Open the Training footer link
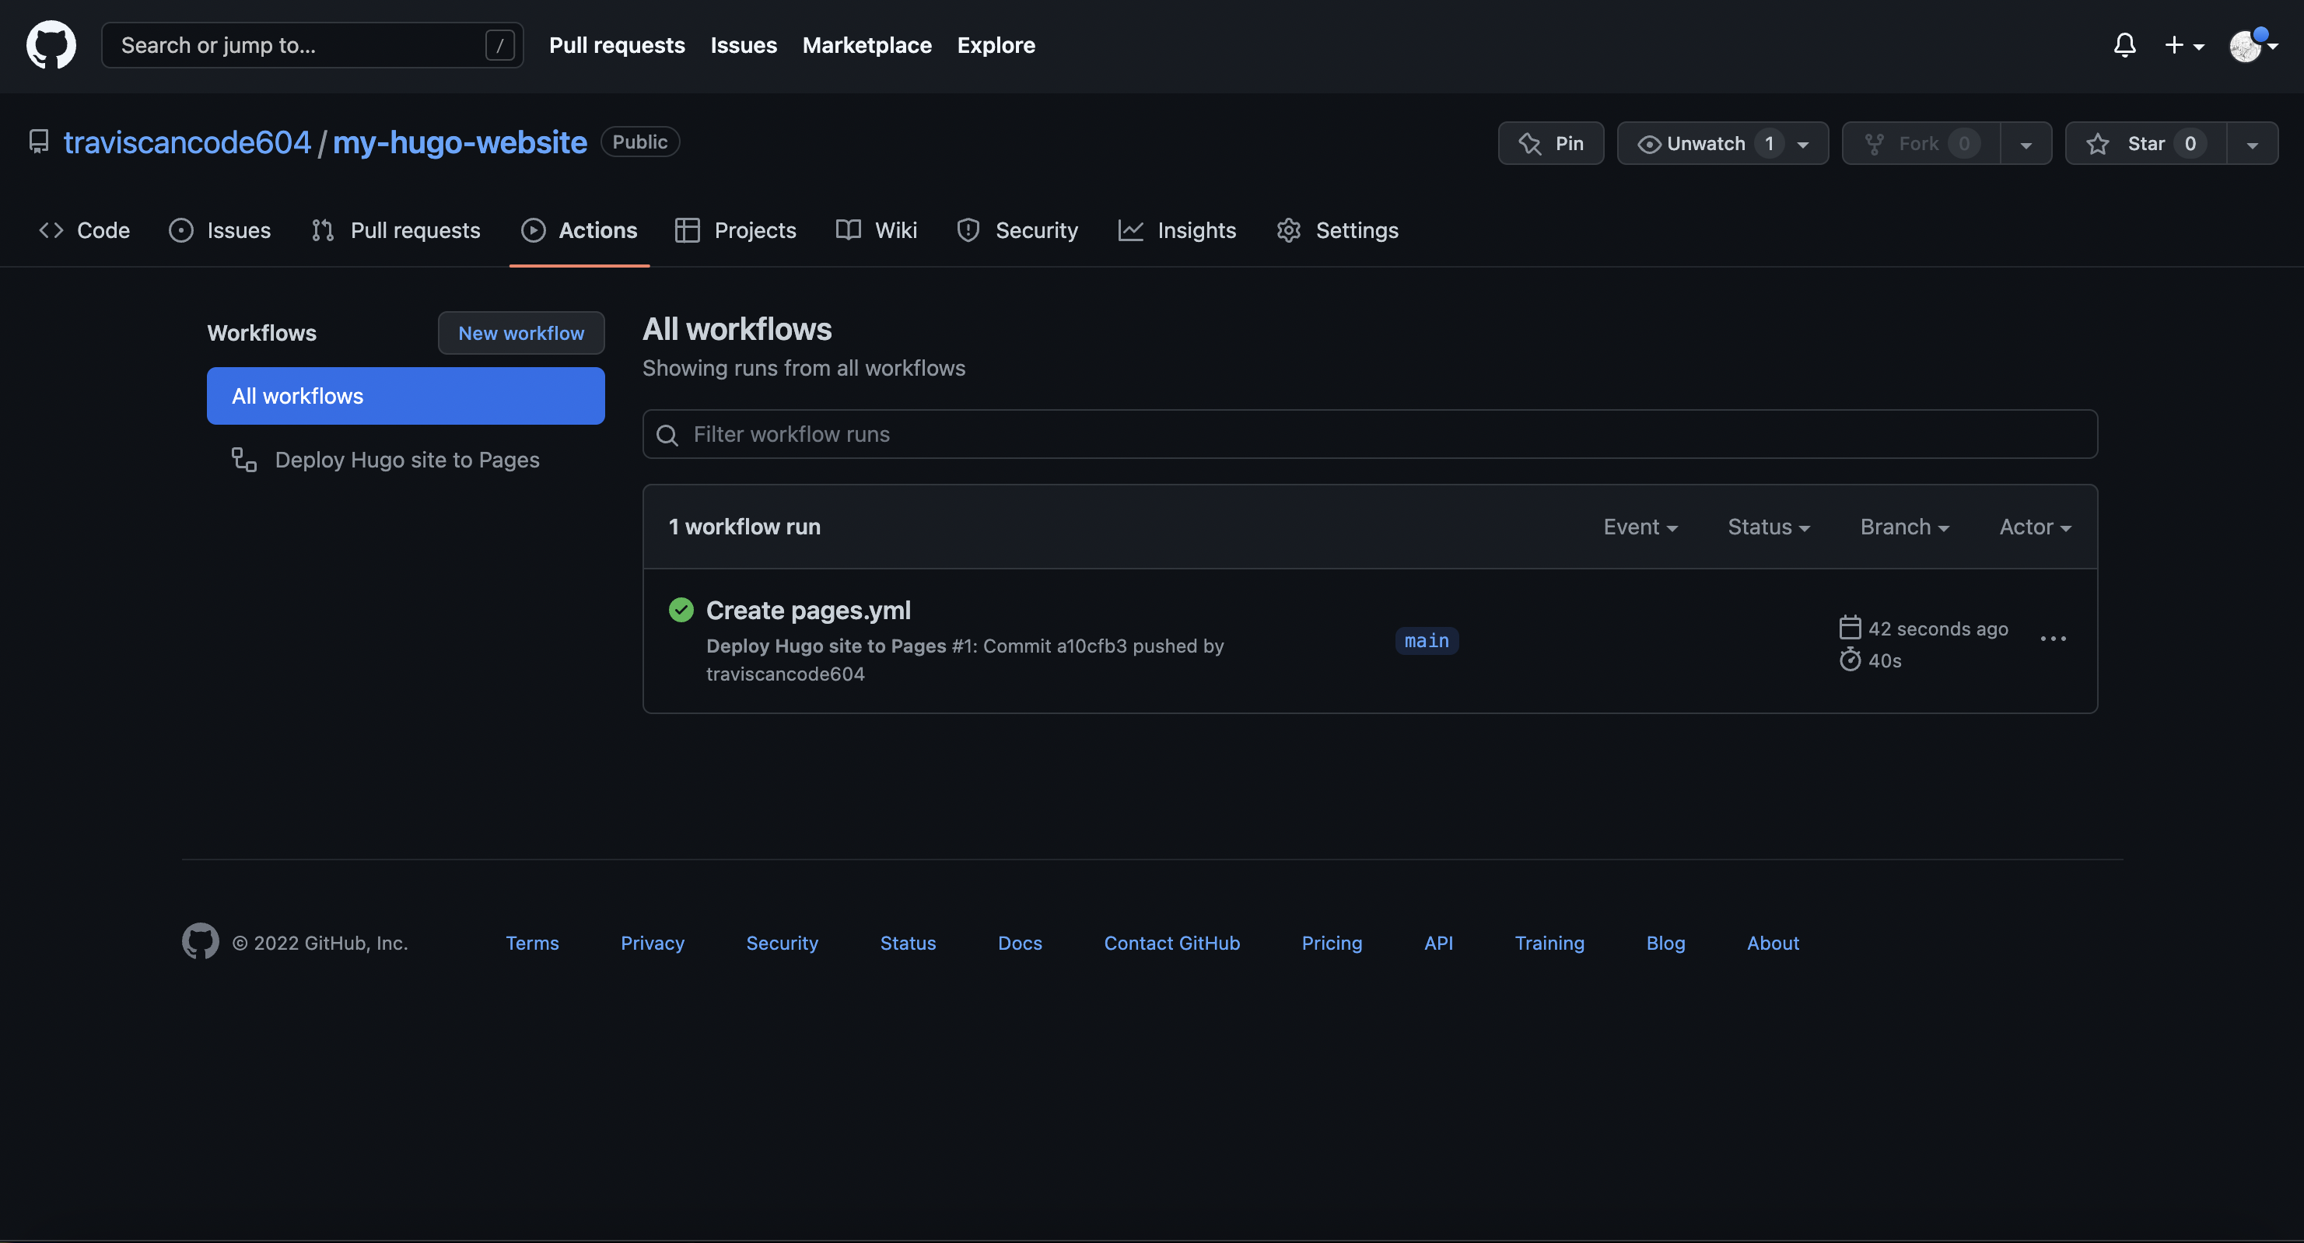Viewport: 2304px width, 1243px height. coord(1549,943)
